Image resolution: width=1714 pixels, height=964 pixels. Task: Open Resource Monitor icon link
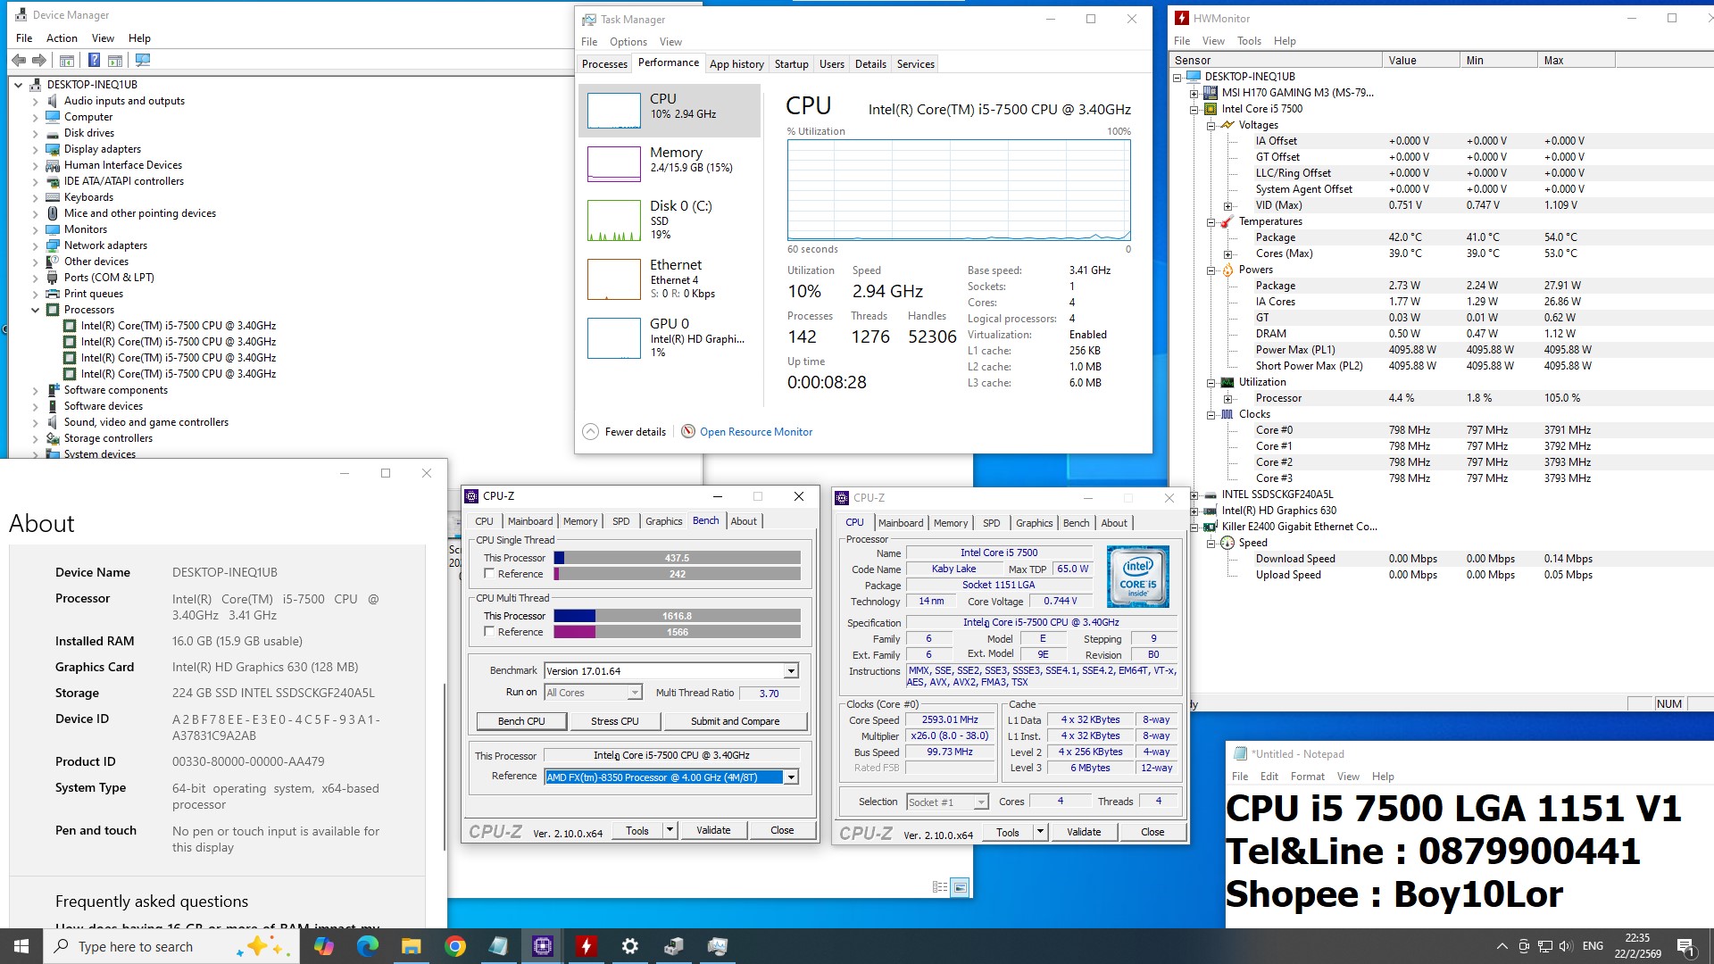[688, 432]
